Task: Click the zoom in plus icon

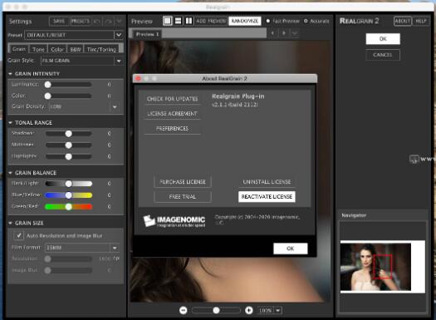Action: (249, 310)
